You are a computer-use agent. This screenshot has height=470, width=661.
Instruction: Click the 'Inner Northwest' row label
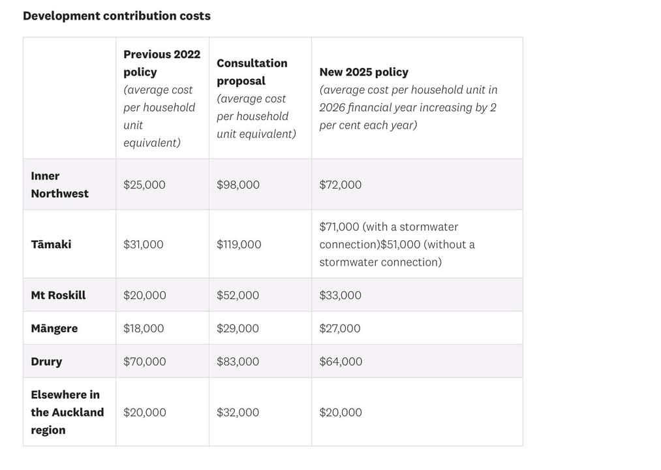[59, 185]
